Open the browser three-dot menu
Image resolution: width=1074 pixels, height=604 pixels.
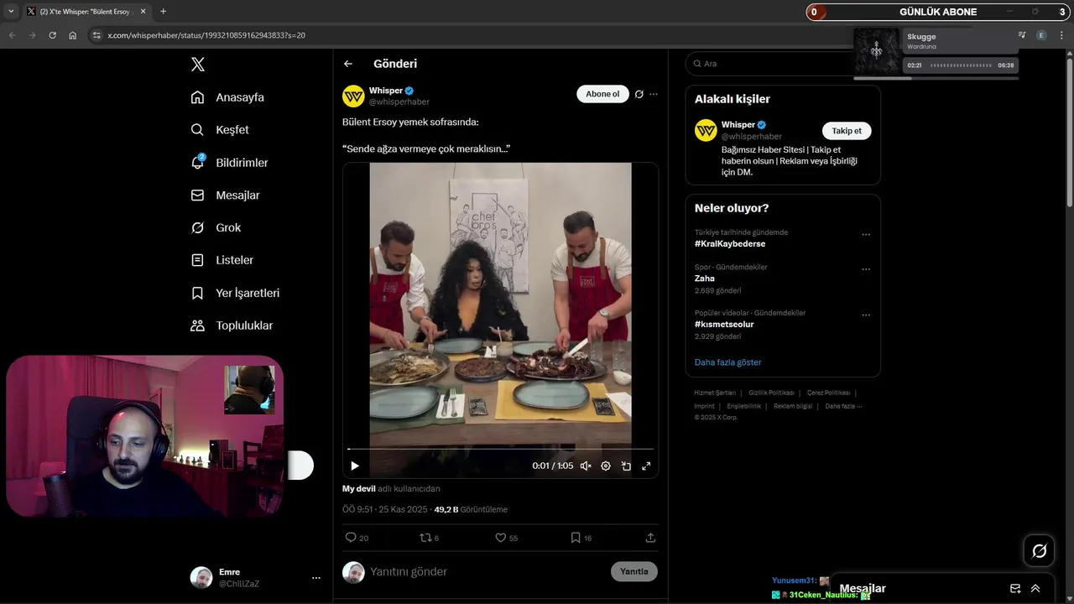coord(1061,35)
